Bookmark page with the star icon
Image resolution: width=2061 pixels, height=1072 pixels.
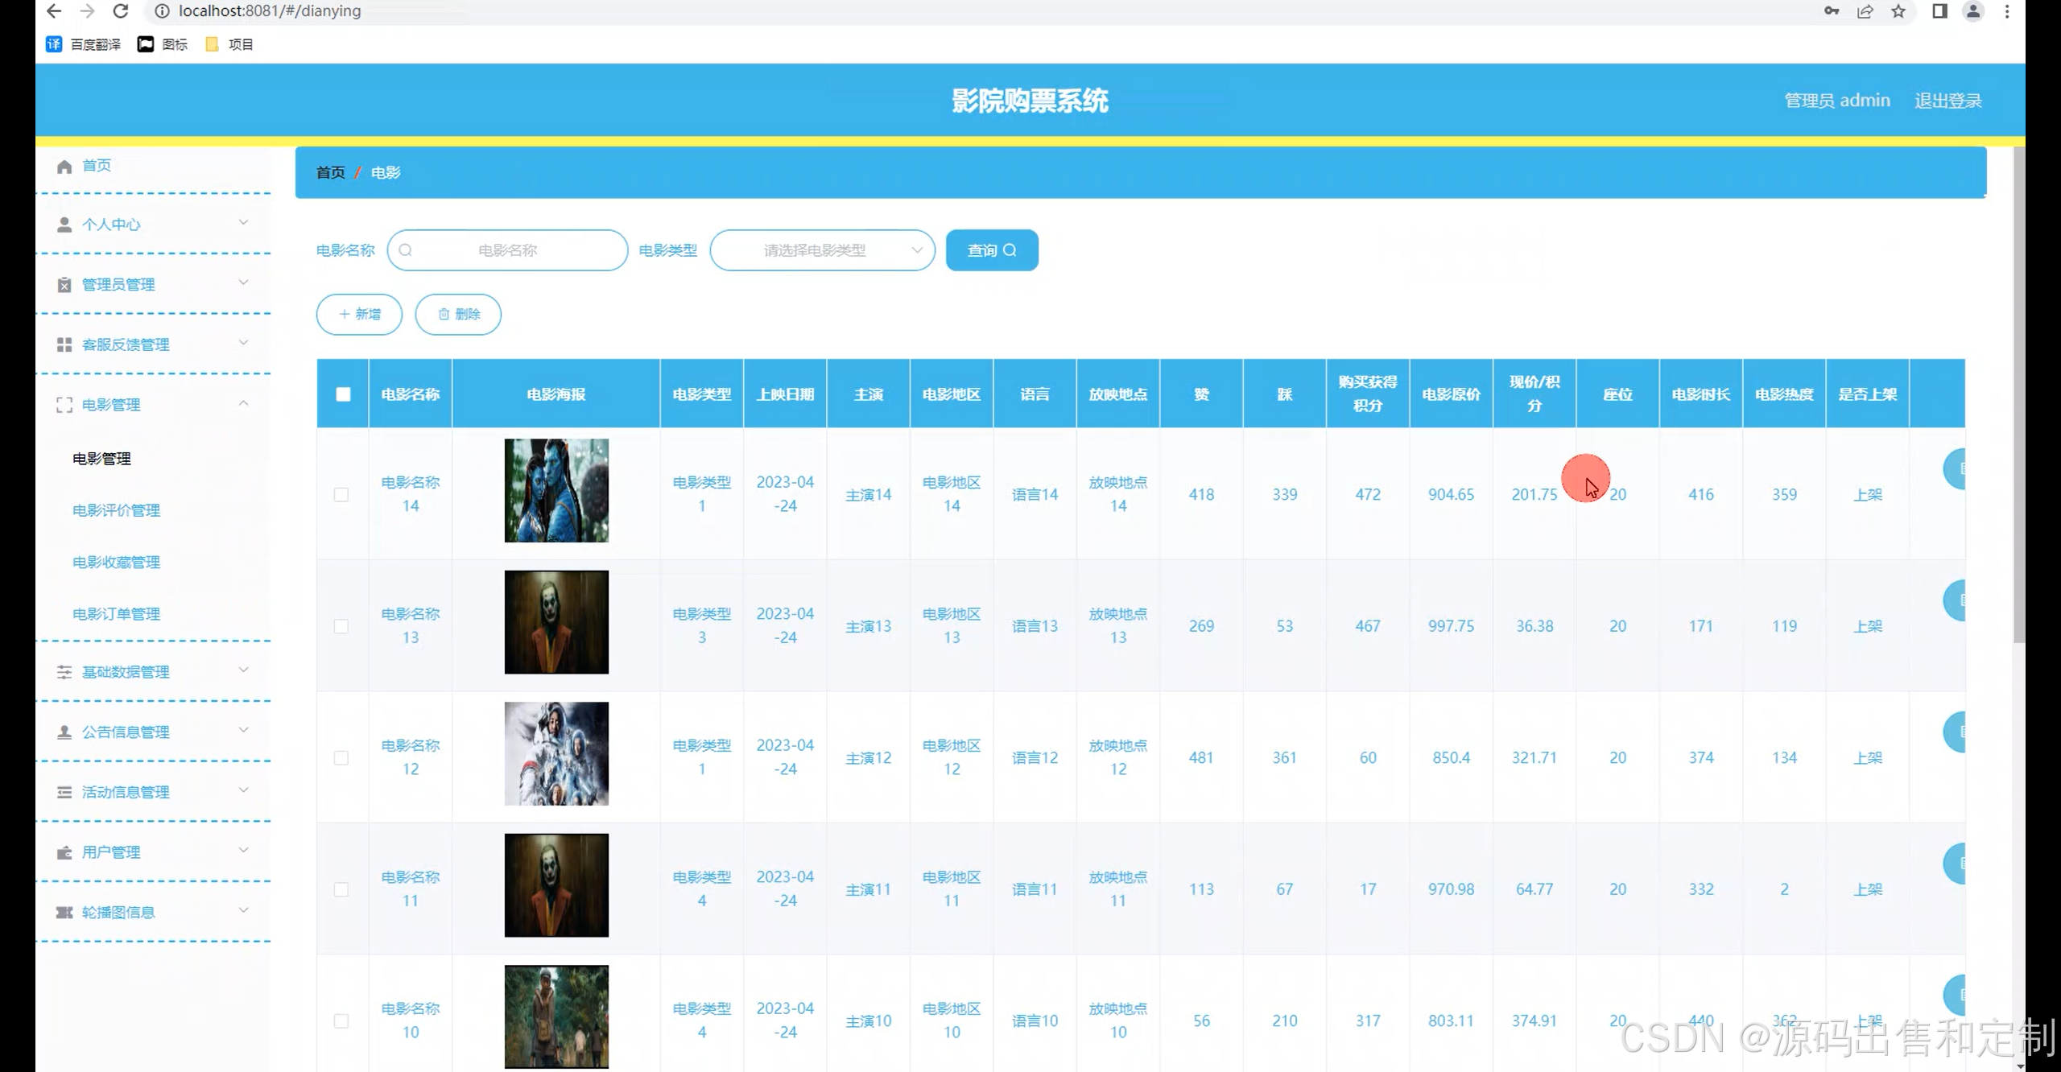click(1898, 11)
